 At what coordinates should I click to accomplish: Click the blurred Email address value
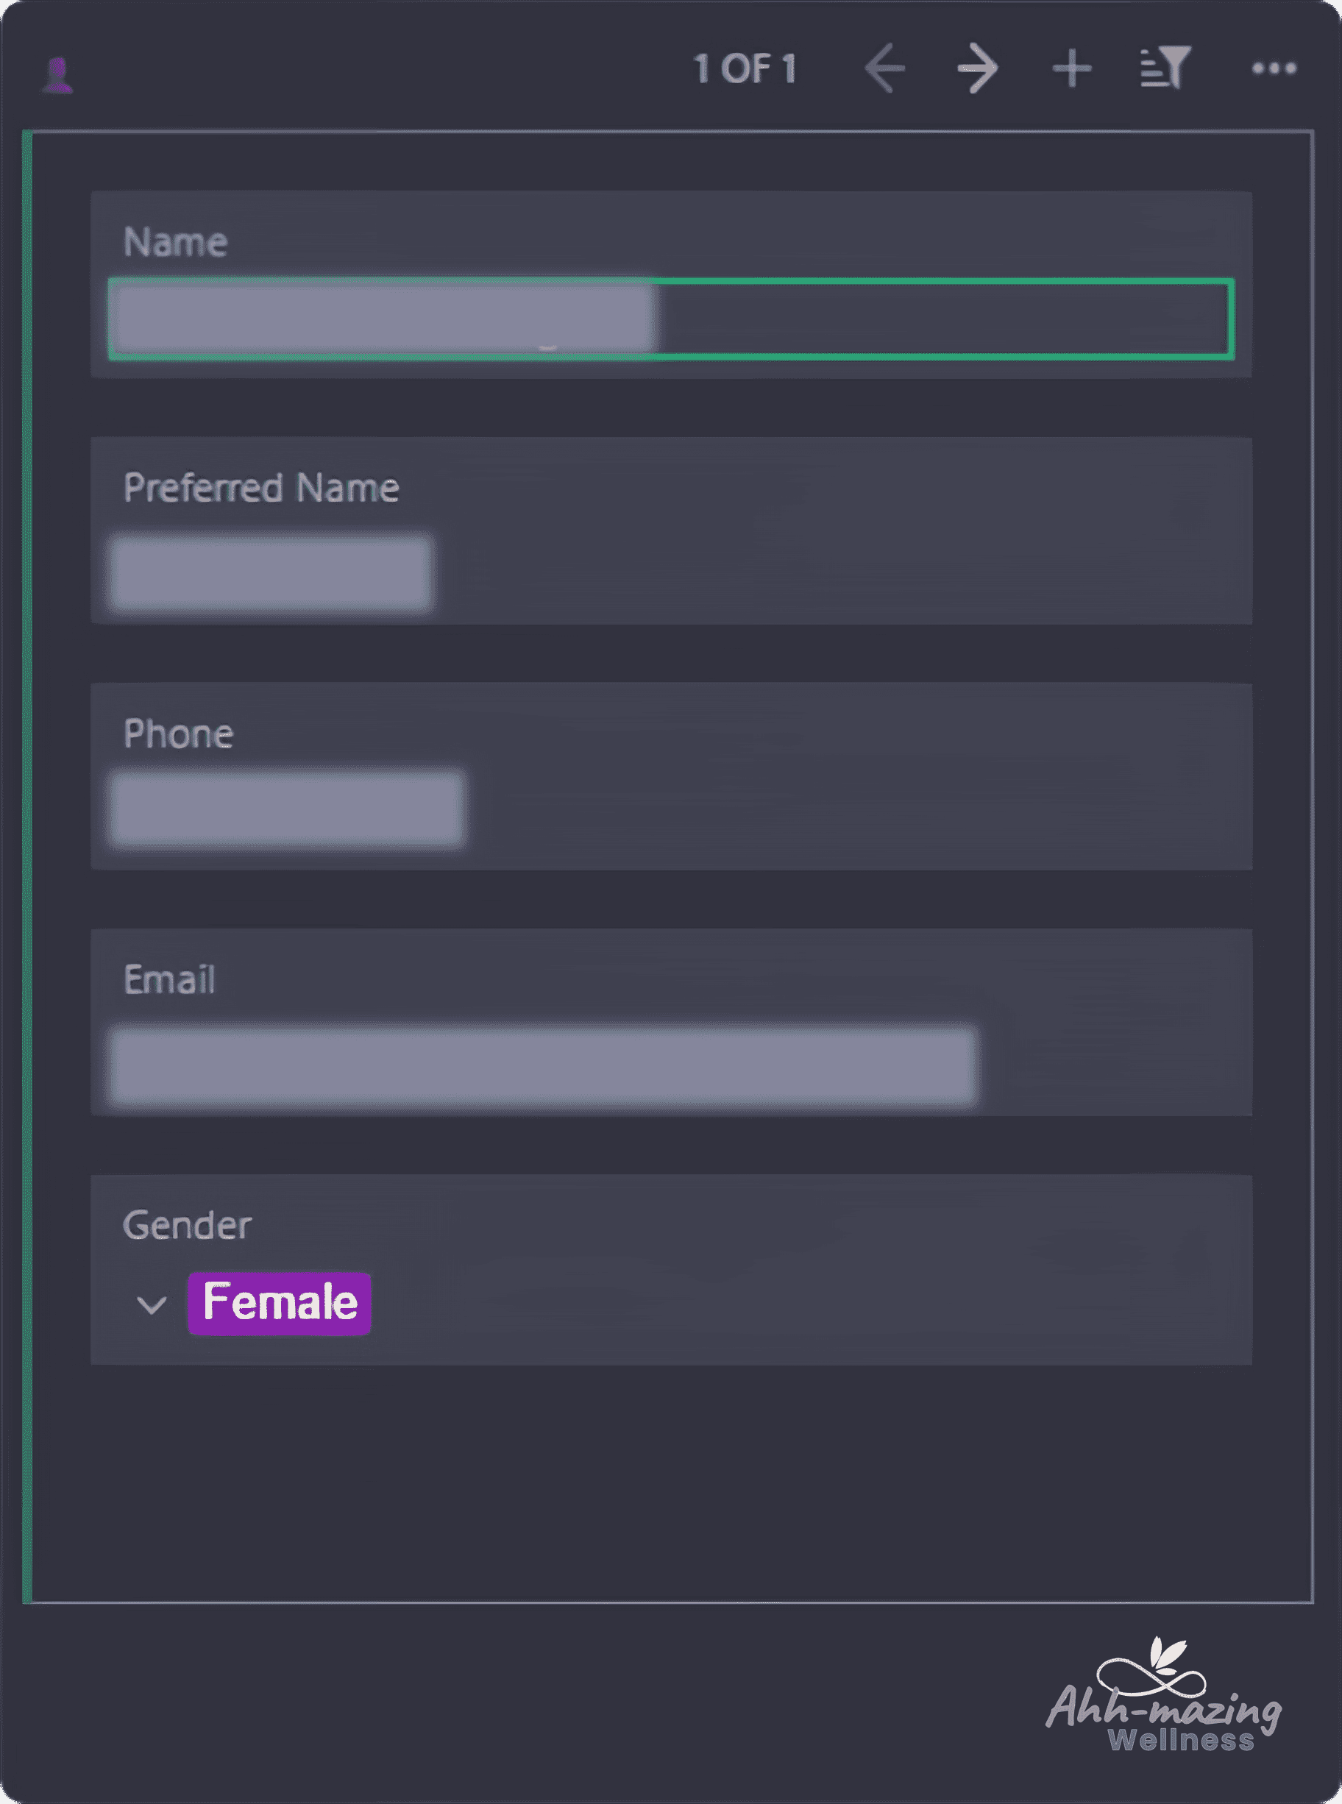(x=543, y=1065)
